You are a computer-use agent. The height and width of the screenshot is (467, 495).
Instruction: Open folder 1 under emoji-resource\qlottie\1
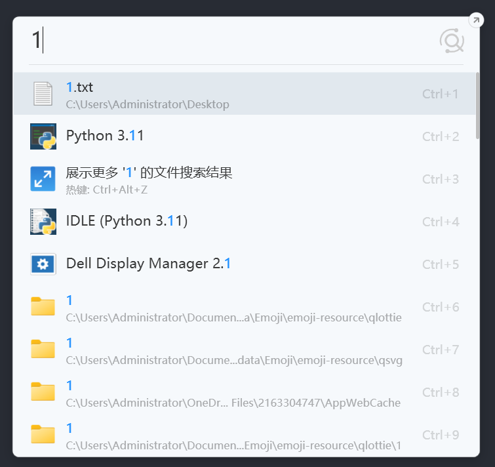[245, 435]
